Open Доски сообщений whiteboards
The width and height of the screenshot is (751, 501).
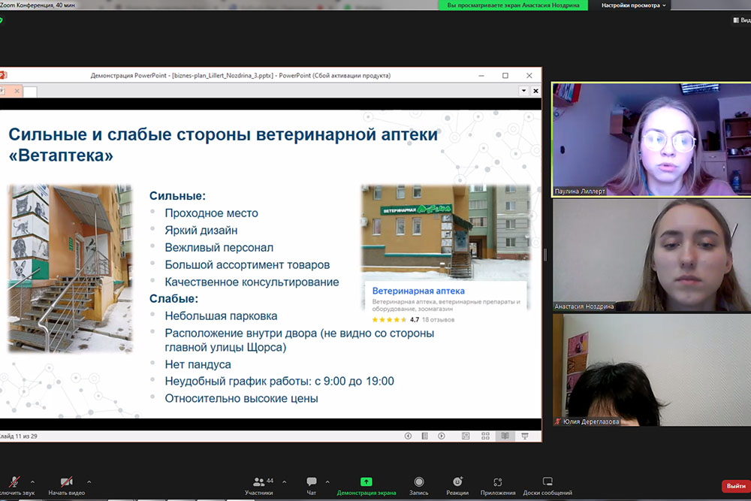pyautogui.click(x=547, y=485)
